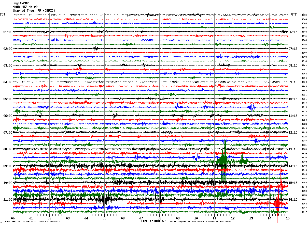Select the 05:00 CDT hour label

point(8,99)
